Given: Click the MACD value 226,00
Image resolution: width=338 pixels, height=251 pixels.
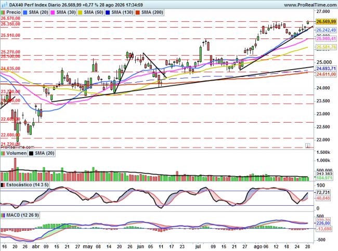Looking at the screenshot, I should [x=323, y=223].
